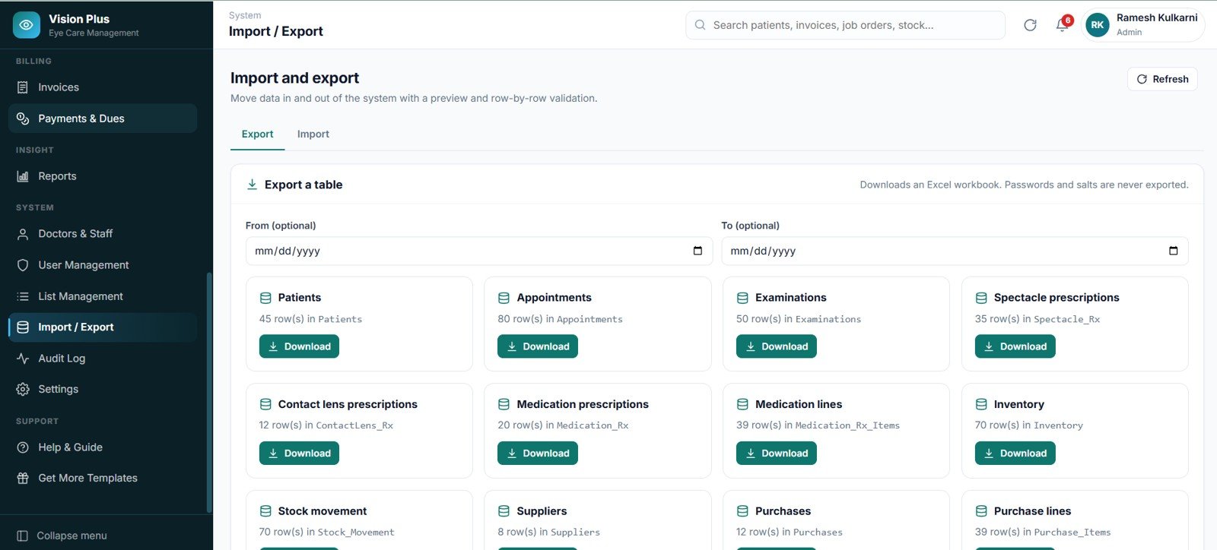Download the Medication lines table
Image resolution: width=1217 pixels, height=550 pixels.
click(x=777, y=454)
